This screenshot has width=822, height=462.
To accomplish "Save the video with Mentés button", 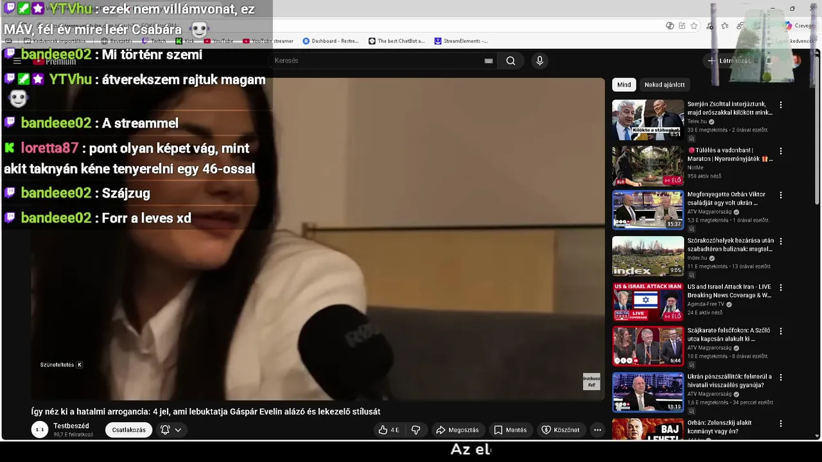I will pos(511,430).
